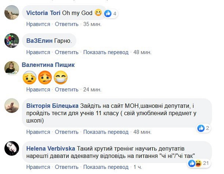Like Валентина Пищик's comment via Нравится

click(38, 89)
